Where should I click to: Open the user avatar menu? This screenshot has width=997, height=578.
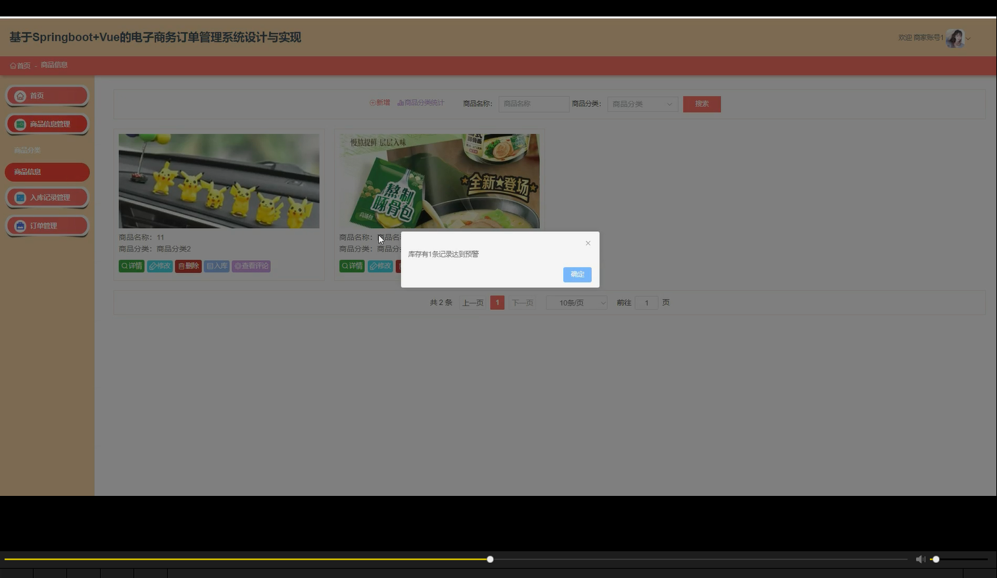click(x=955, y=38)
